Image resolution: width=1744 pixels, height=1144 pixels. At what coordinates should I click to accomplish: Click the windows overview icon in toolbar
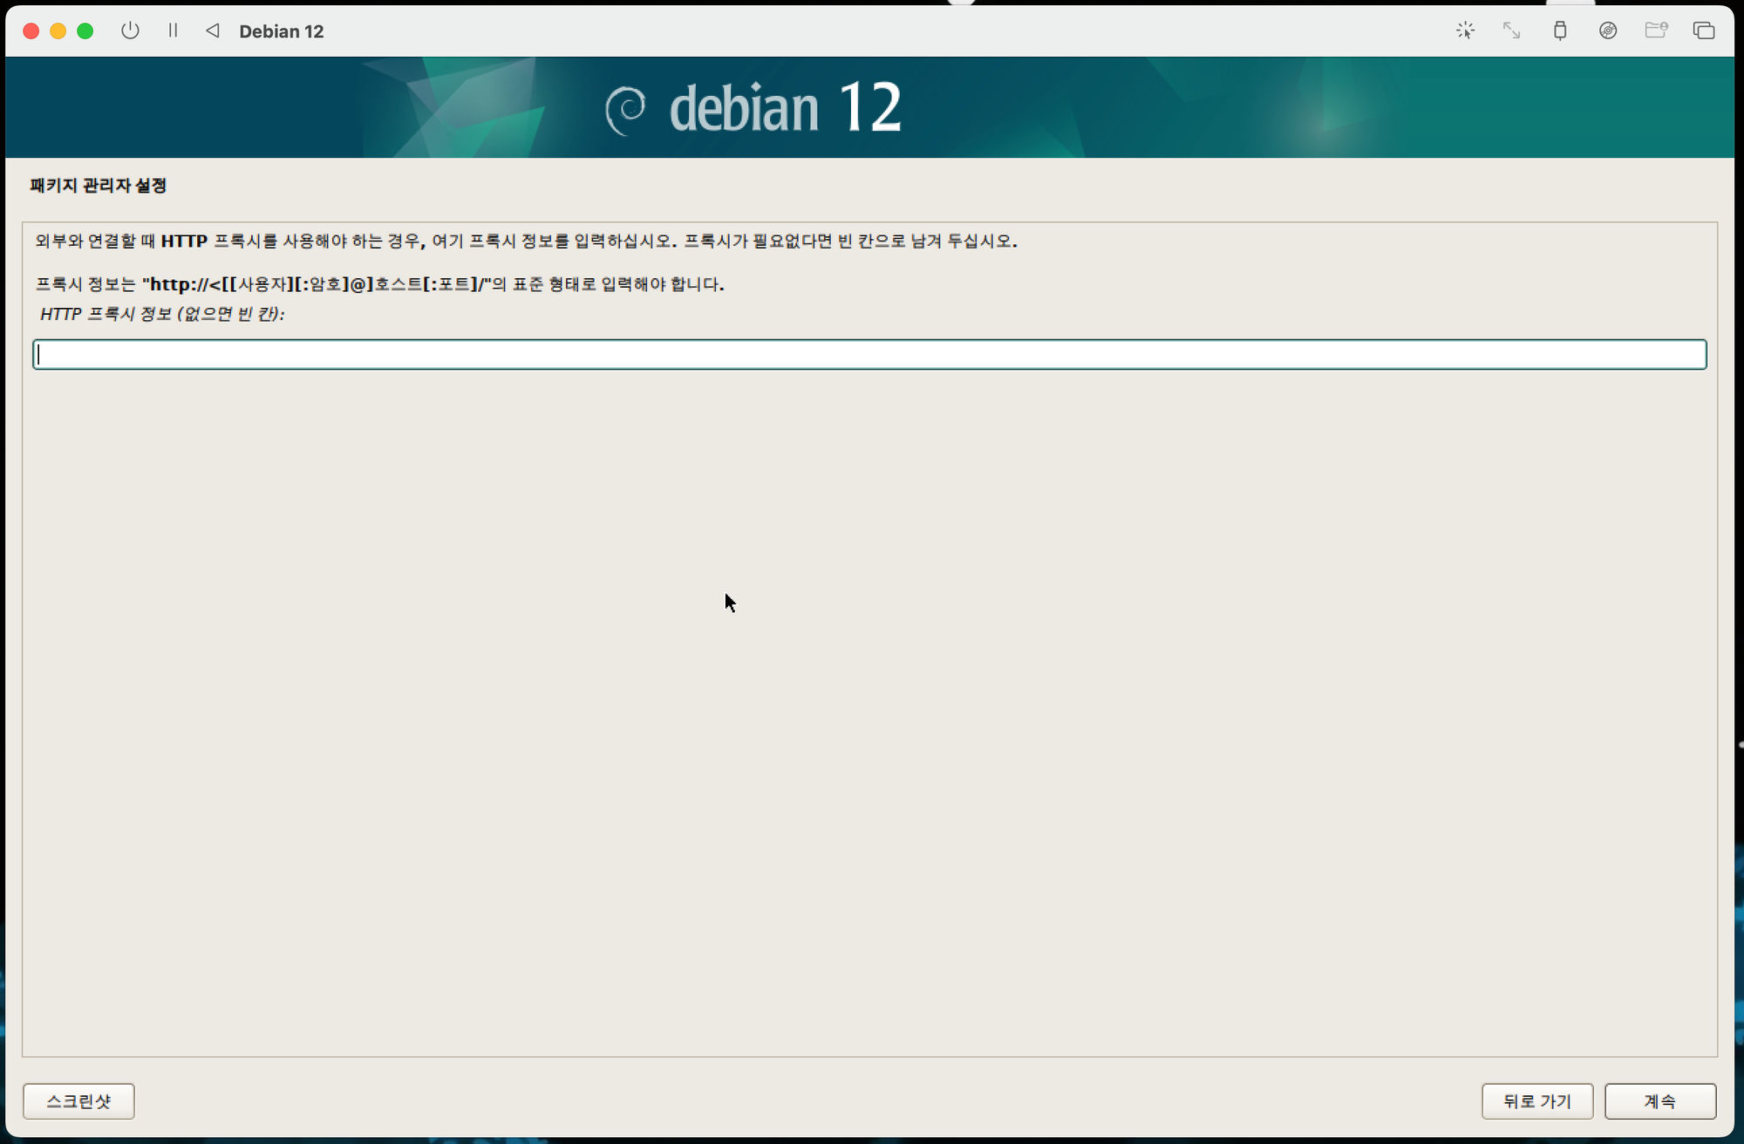point(1704,31)
